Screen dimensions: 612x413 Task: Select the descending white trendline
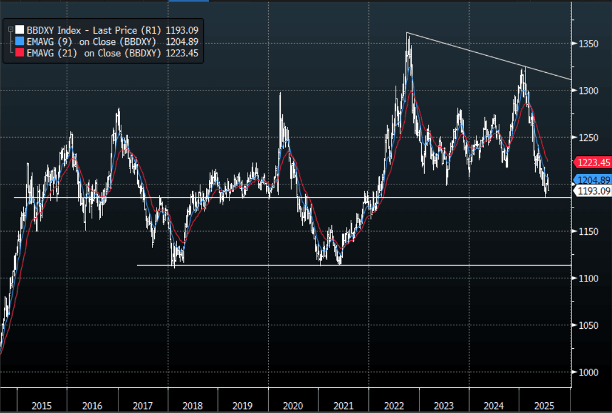[x=490, y=56]
